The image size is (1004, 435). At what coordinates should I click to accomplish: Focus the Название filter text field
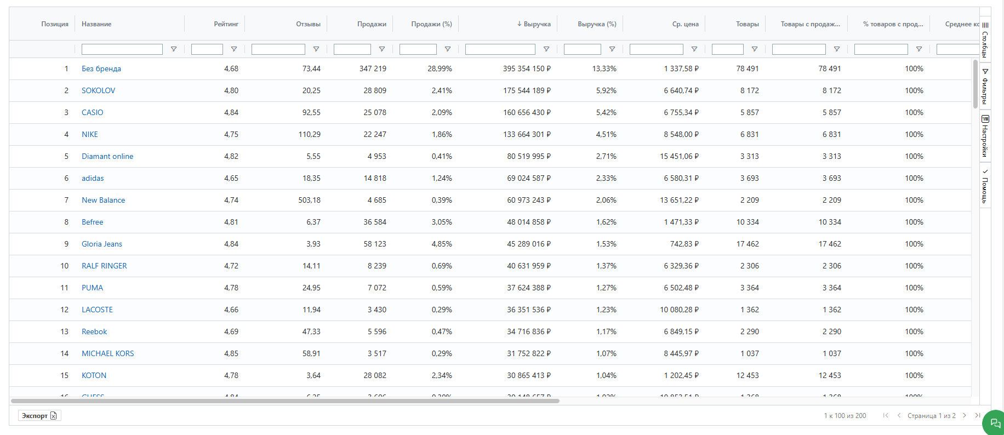pyautogui.click(x=122, y=49)
